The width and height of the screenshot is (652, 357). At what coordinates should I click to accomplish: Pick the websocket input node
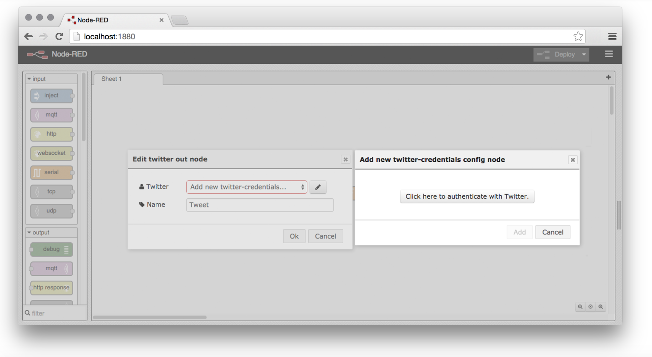pyautogui.click(x=52, y=153)
